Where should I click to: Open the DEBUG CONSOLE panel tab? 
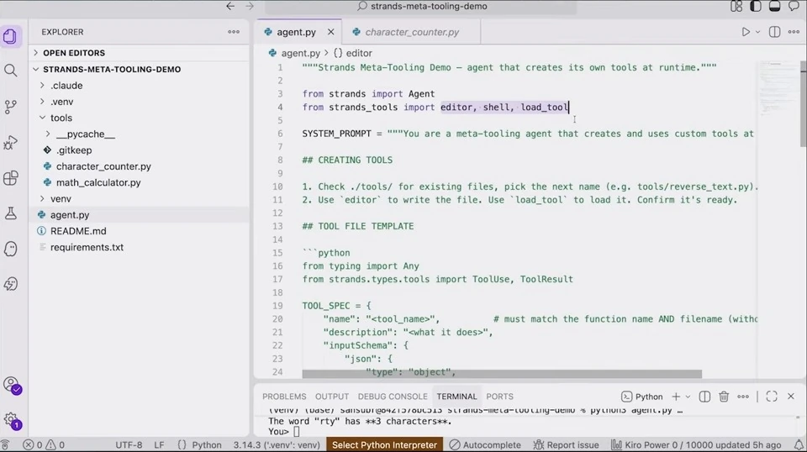pos(393,397)
